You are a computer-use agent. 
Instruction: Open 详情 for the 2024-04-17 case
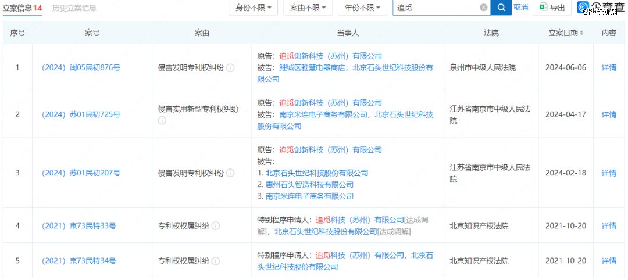[x=609, y=115]
